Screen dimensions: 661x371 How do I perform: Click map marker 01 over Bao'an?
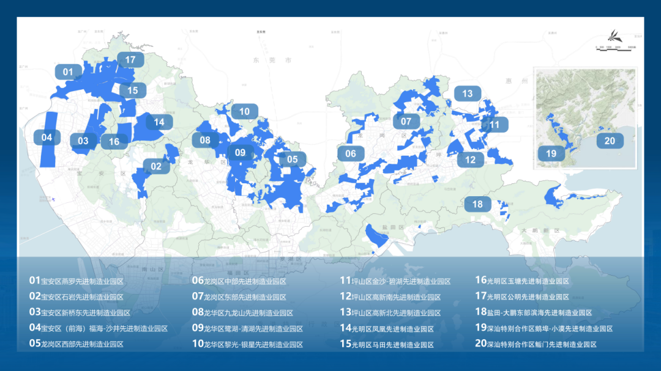(x=68, y=72)
